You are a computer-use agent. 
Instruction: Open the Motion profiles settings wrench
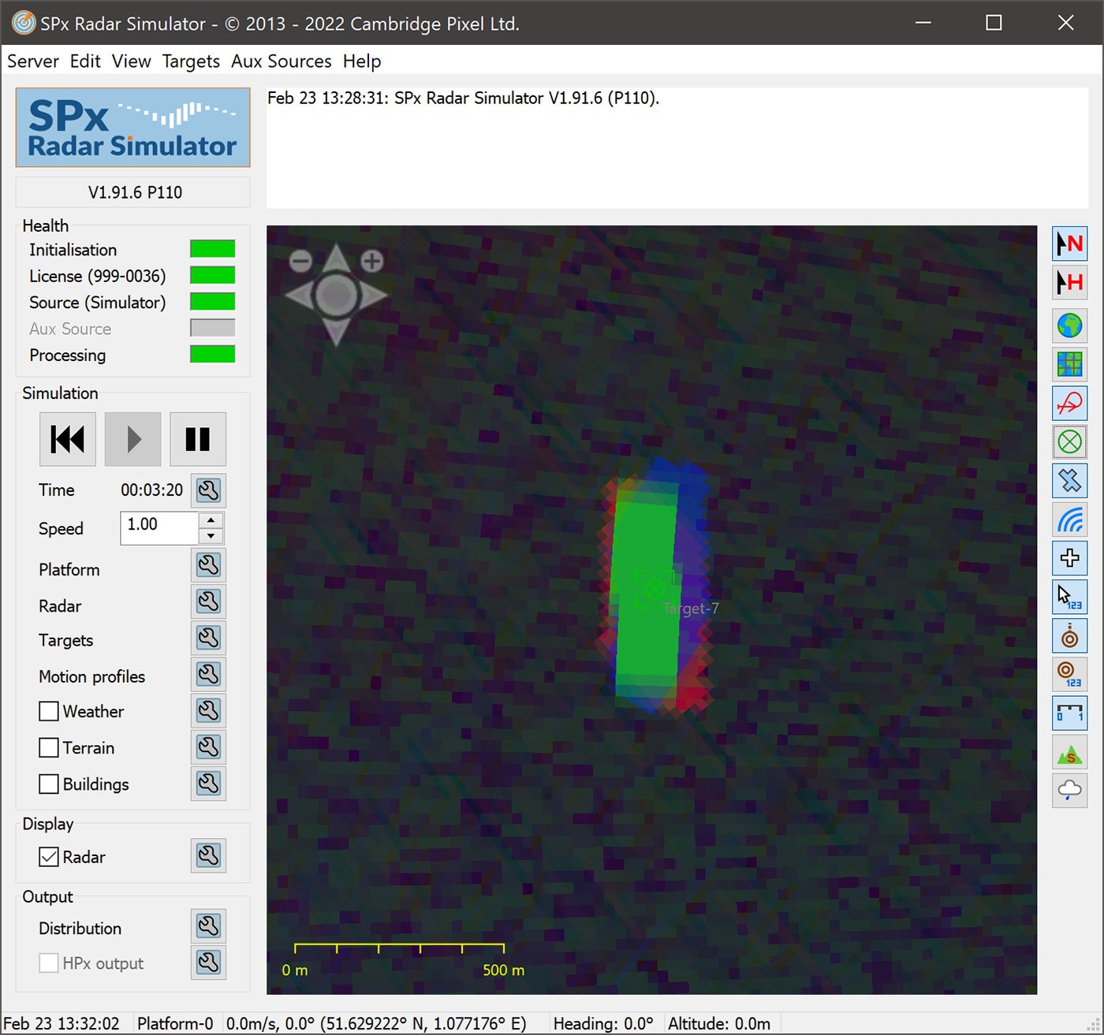tap(208, 674)
